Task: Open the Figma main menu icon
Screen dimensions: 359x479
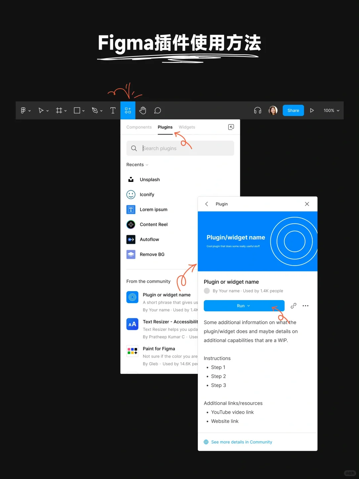Action: coord(23,110)
